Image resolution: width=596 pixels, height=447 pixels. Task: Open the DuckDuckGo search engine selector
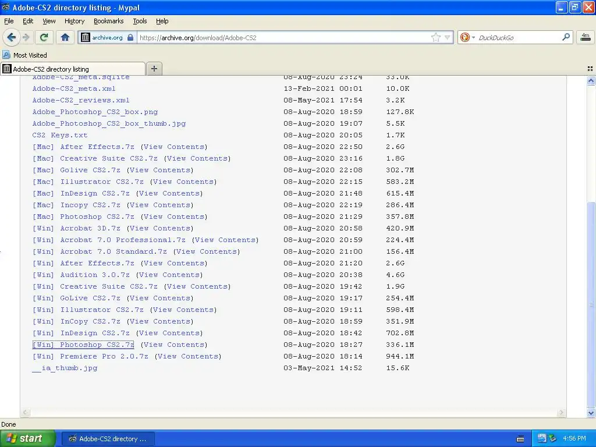coord(467,37)
